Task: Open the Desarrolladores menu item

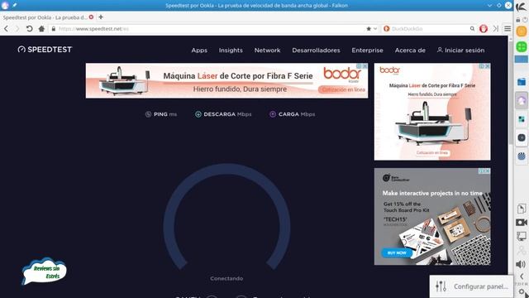Action: coord(316,50)
